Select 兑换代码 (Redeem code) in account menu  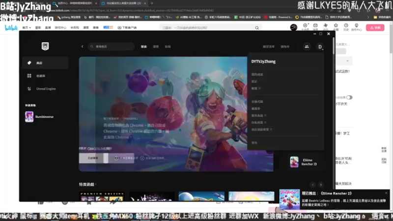tap(257, 102)
